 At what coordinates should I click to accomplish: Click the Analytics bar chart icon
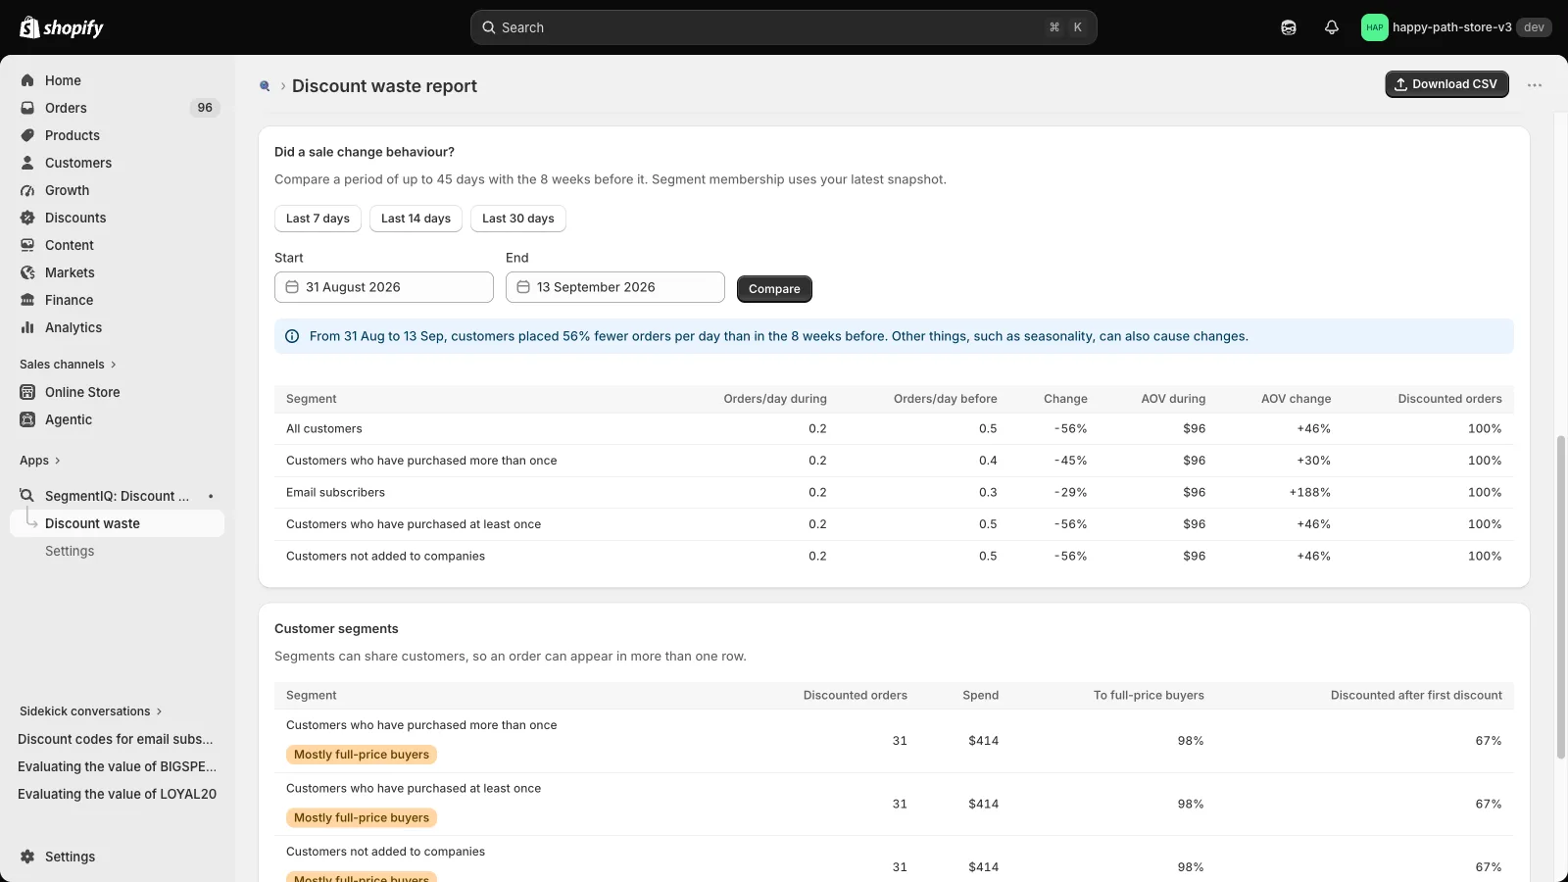pos(27,327)
